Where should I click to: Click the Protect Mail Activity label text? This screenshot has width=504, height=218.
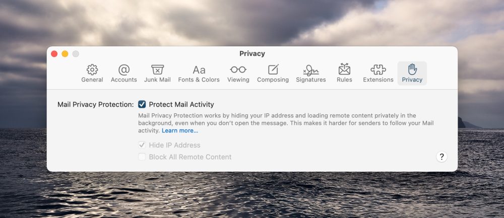point(181,104)
